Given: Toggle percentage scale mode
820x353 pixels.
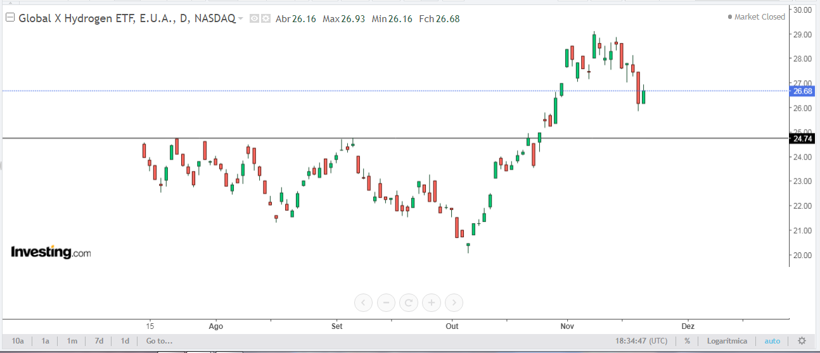Looking at the screenshot, I should pyautogui.click(x=687, y=341).
